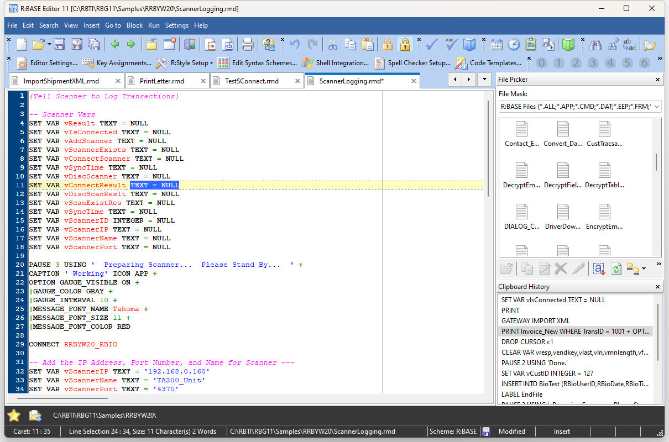669x442 pixels.
Task: Expand the folder view dropdown in File Picker
Action: click(x=644, y=269)
